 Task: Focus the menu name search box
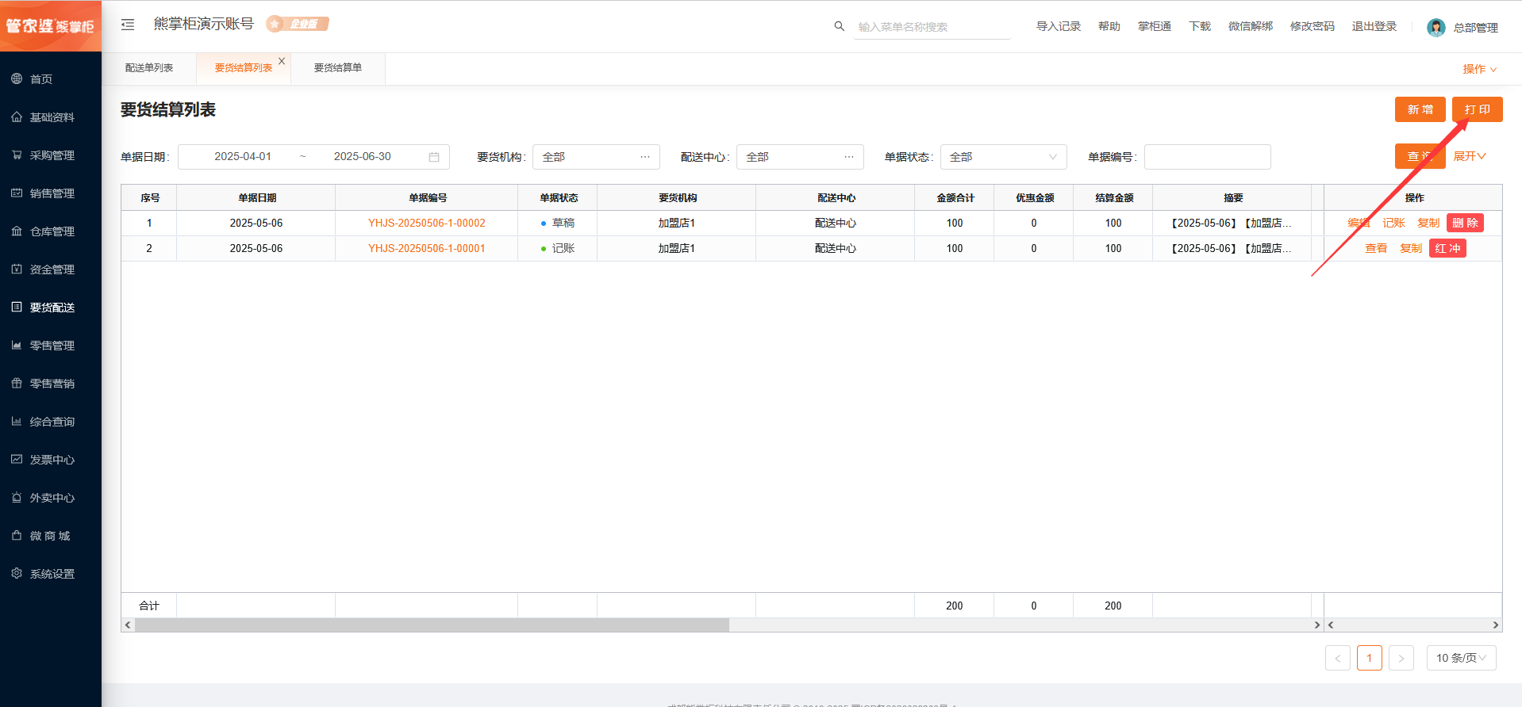(932, 27)
